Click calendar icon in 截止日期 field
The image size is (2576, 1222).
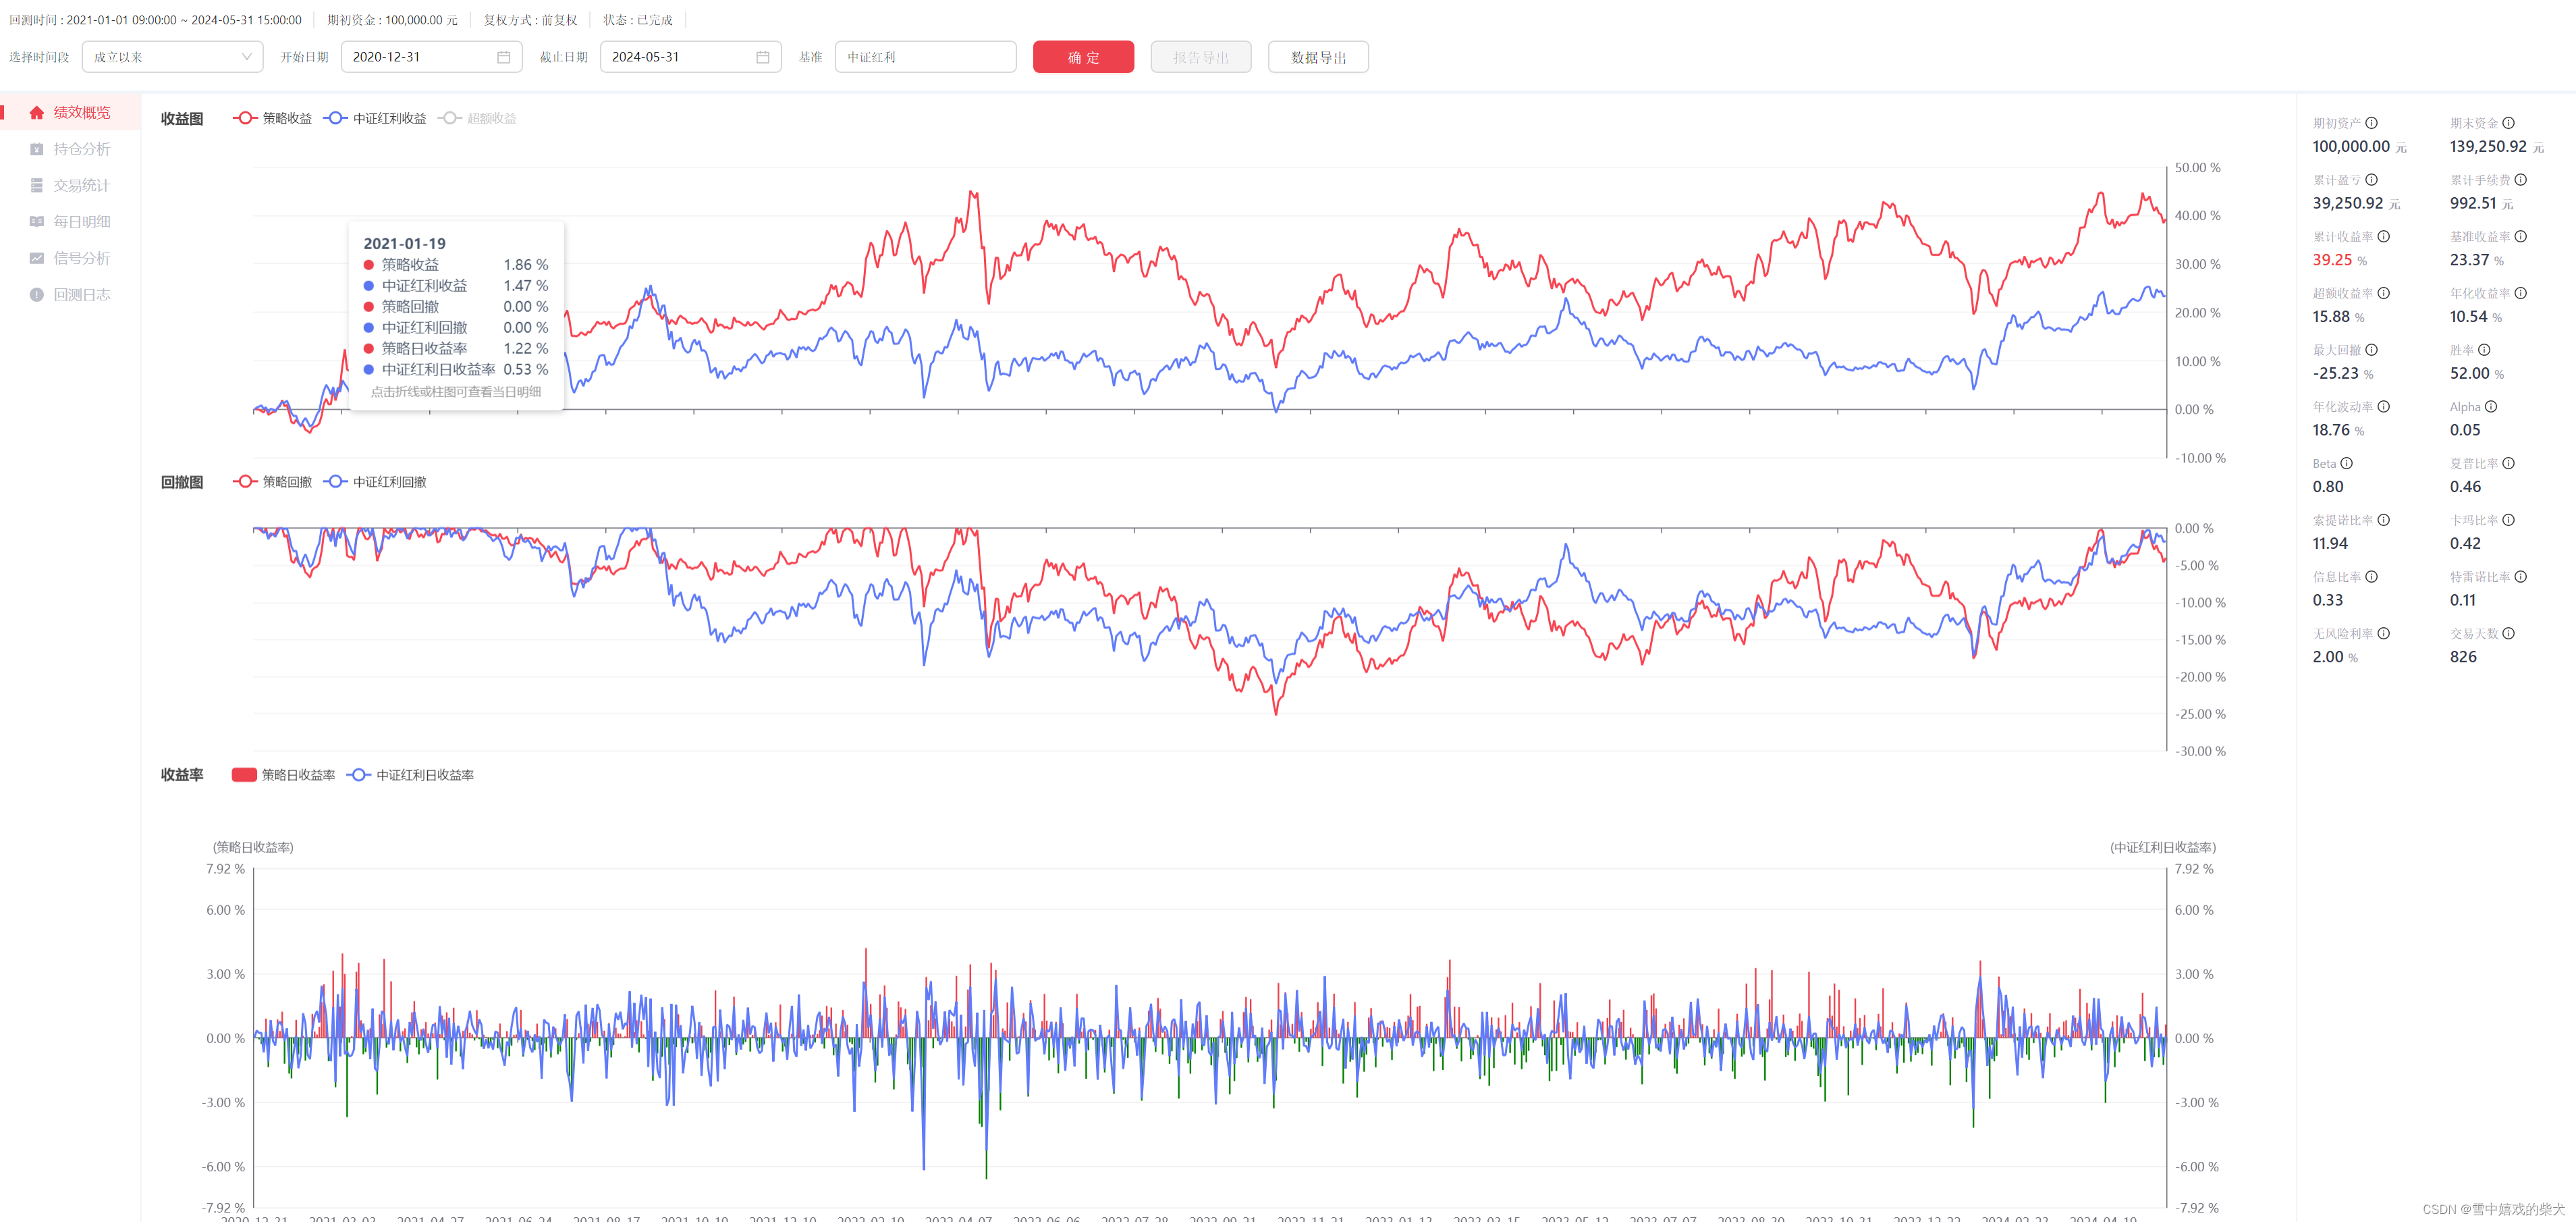coord(763,58)
